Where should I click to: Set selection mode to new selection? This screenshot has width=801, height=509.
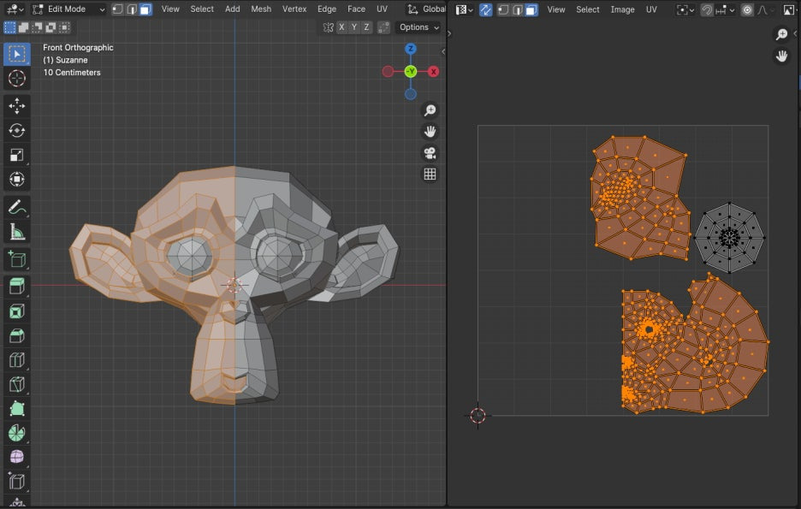(x=9, y=27)
